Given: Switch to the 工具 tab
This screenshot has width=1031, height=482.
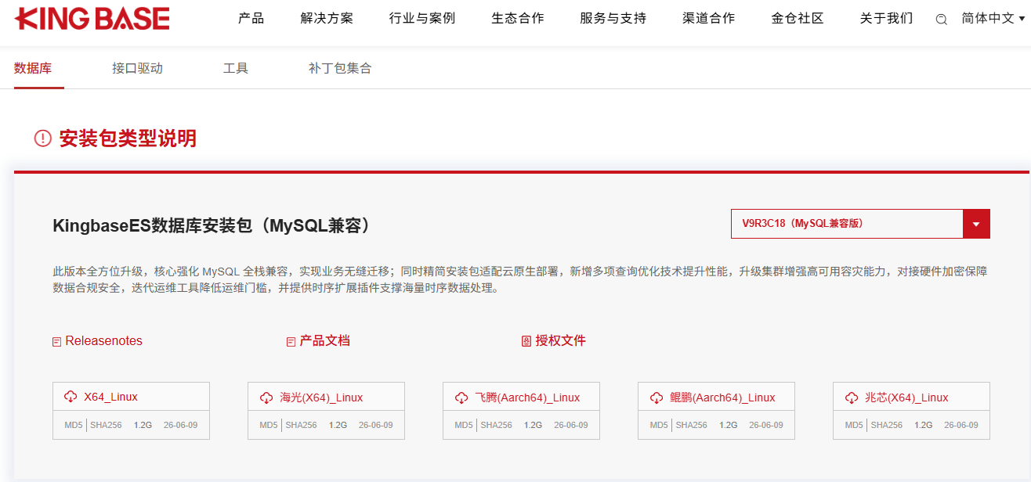Looking at the screenshot, I should (236, 68).
